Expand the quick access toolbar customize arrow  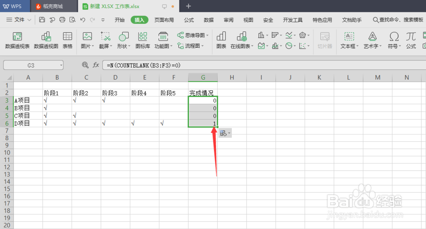[103, 20]
